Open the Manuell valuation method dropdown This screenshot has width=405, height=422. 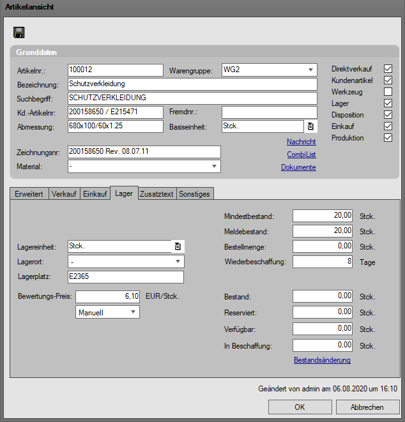coord(133,312)
